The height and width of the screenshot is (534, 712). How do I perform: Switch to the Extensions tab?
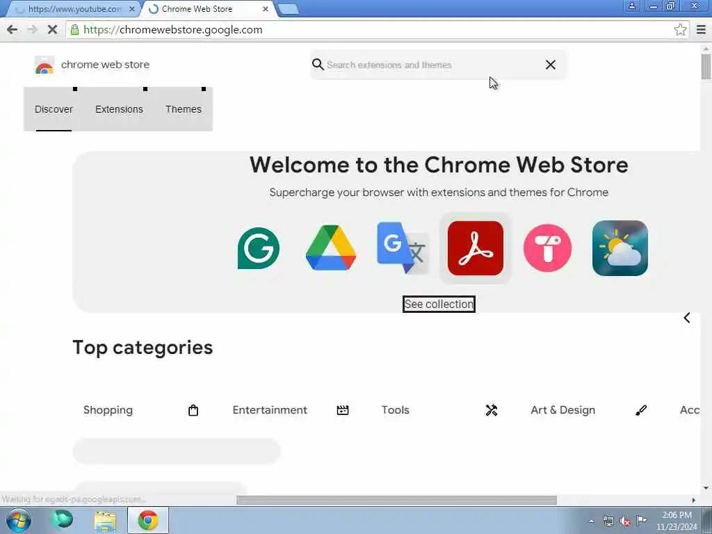pos(119,109)
